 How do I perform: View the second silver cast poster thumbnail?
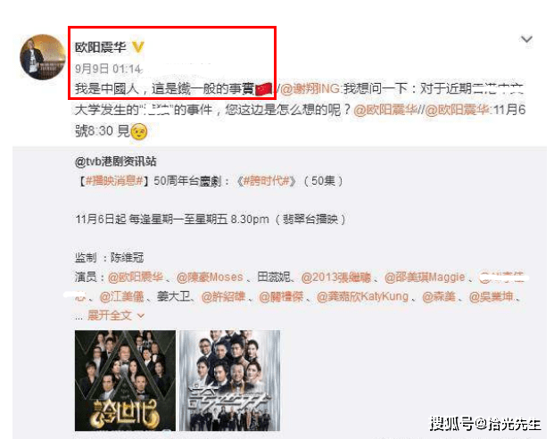pyautogui.click(x=229, y=380)
